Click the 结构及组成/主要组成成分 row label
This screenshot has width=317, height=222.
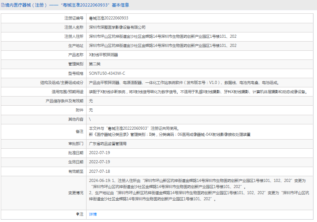[x=62, y=82]
